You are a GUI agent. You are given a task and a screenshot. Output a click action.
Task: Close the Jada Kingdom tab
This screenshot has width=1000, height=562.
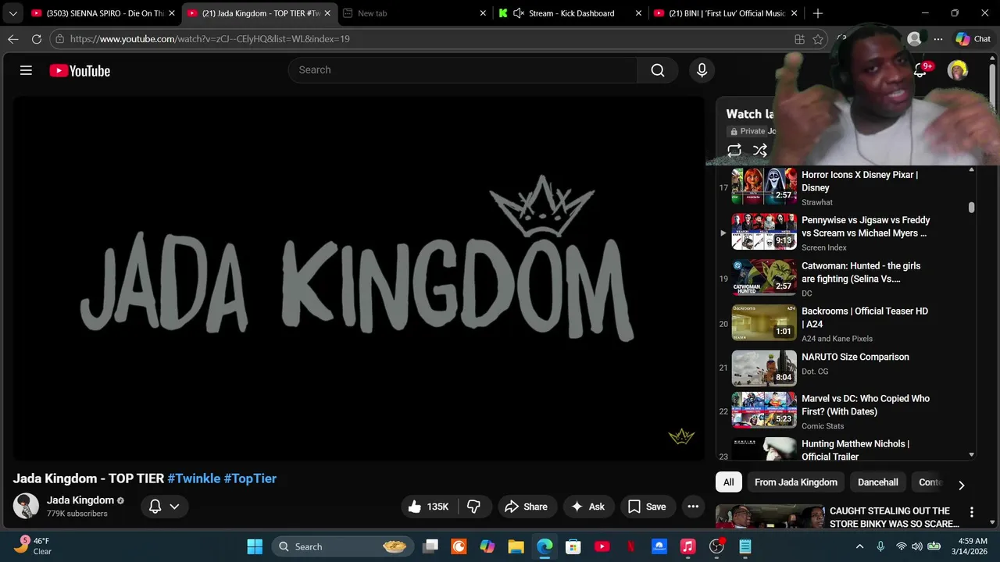(x=327, y=13)
